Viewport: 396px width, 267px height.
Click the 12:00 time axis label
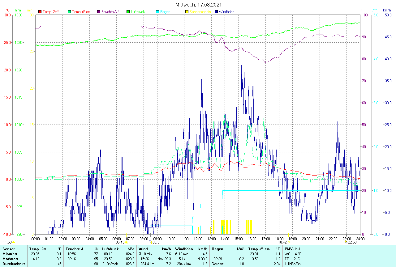[198, 239]
